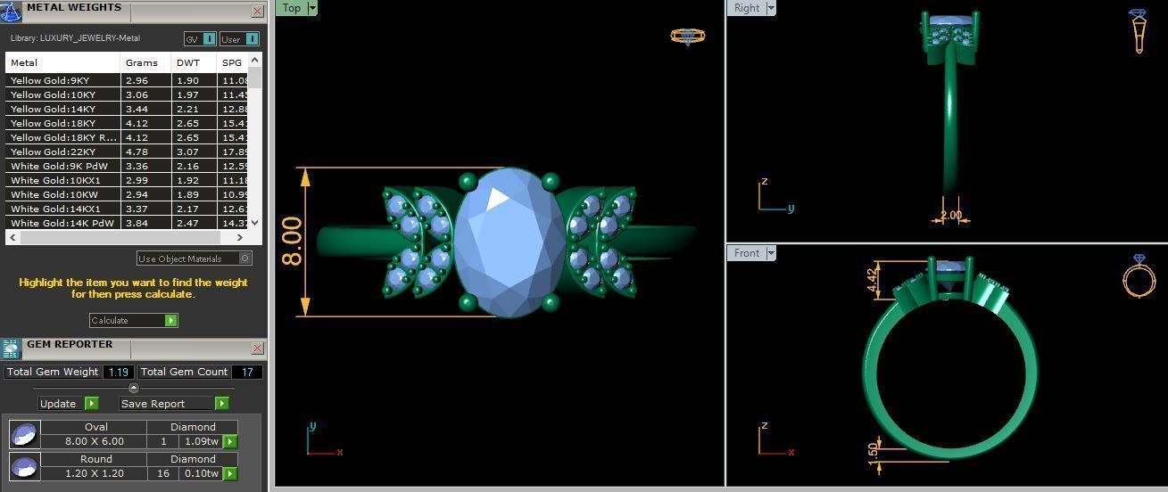
Task: Click the Round diamond gem thumbnail
Action: pyautogui.click(x=24, y=466)
